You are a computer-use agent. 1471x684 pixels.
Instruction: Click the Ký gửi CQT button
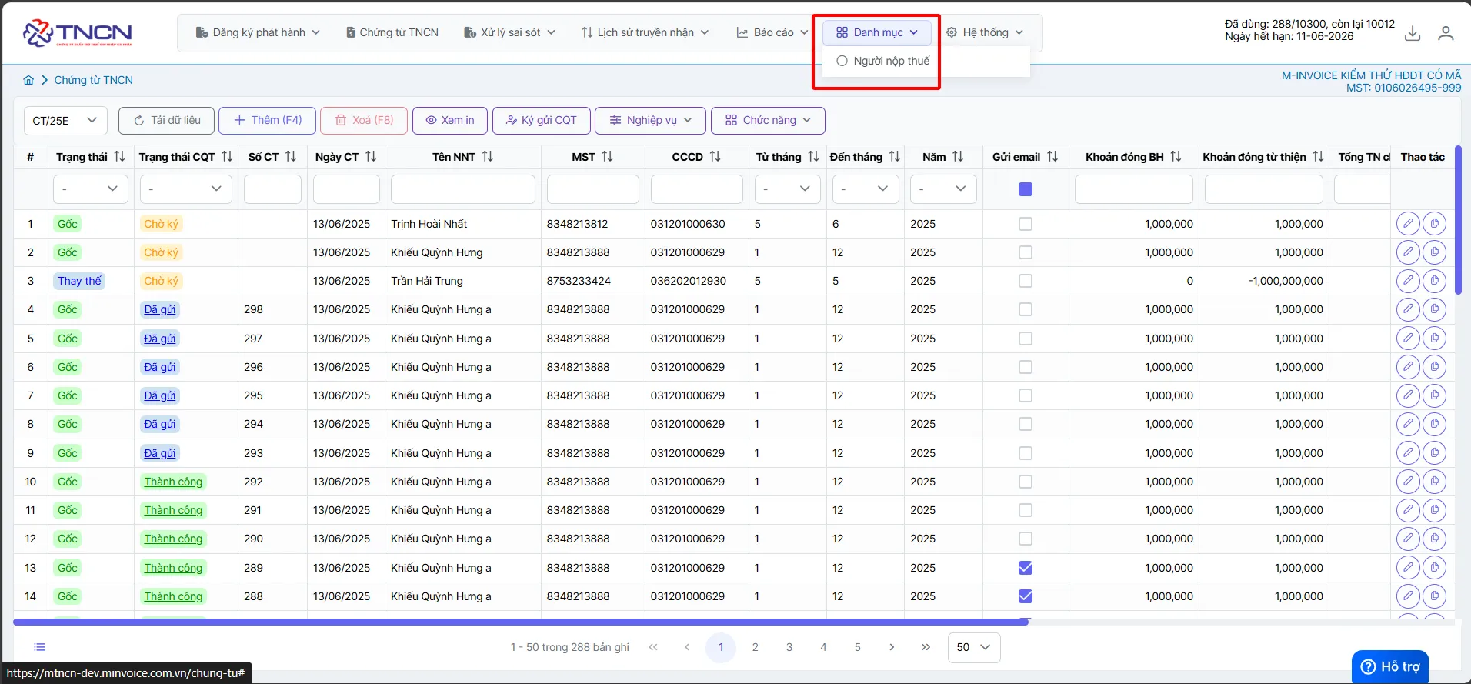(541, 121)
